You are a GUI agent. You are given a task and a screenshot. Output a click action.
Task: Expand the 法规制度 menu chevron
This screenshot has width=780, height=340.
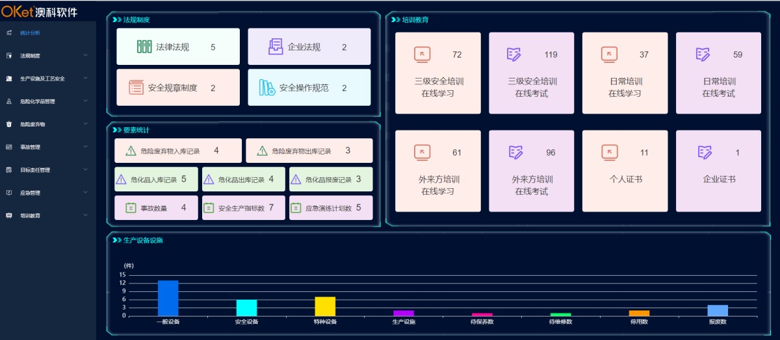pos(86,56)
